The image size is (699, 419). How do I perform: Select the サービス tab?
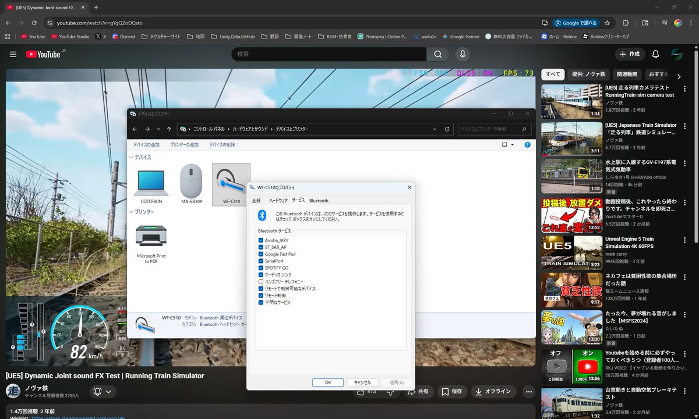pyautogui.click(x=298, y=200)
